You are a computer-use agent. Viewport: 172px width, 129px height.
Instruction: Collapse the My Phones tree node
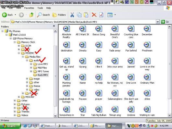point(2,31)
